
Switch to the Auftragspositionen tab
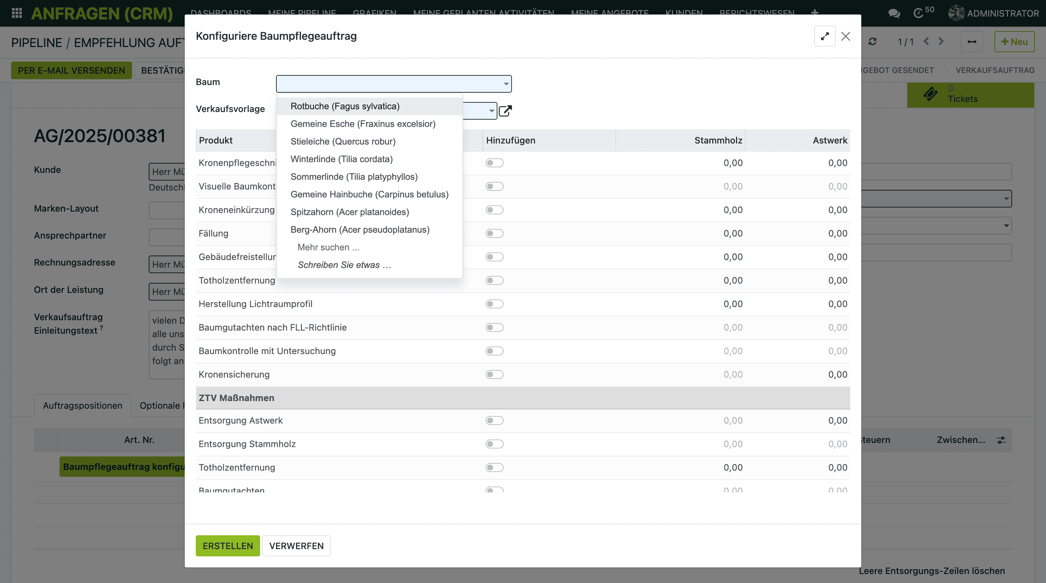click(x=82, y=405)
